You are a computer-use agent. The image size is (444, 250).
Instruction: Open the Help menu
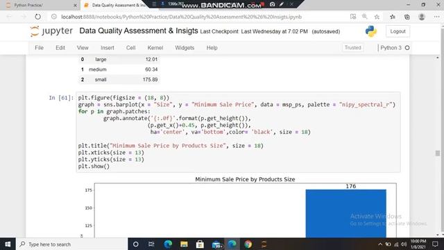[212, 48]
